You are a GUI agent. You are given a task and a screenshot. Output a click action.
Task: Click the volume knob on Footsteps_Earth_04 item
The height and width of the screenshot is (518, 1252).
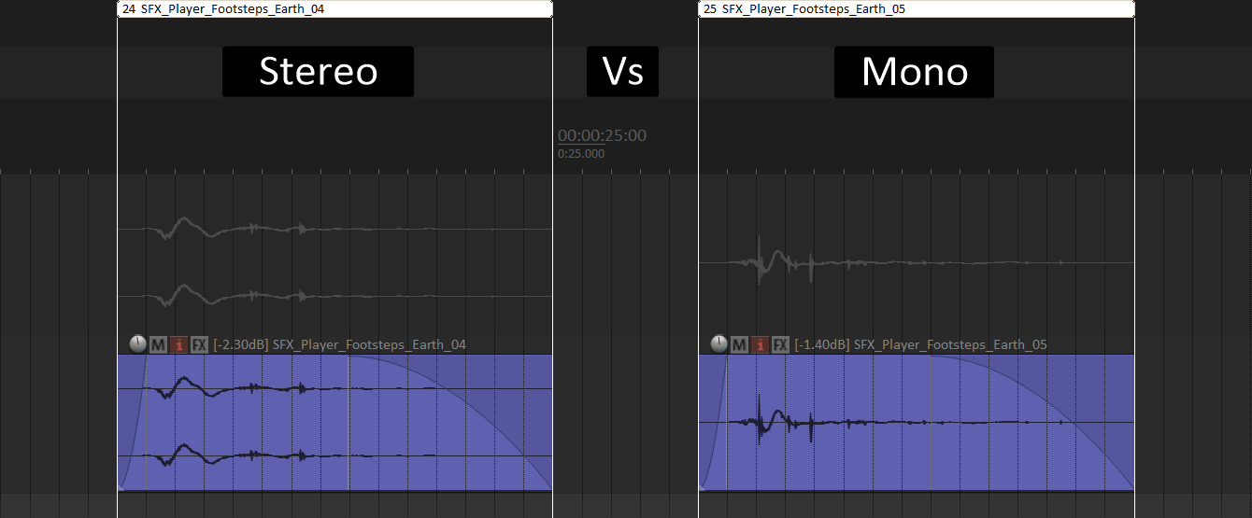click(137, 344)
